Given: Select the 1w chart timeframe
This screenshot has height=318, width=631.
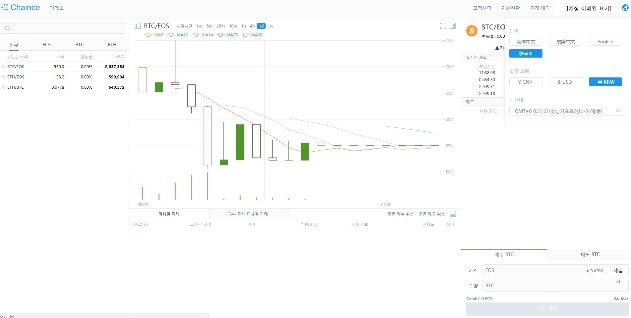Looking at the screenshot, I should click(270, 26).
